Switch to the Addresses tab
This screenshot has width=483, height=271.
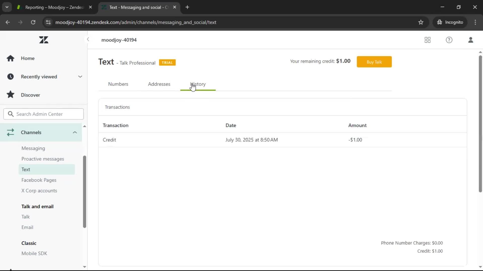click(x=159, y=84)
